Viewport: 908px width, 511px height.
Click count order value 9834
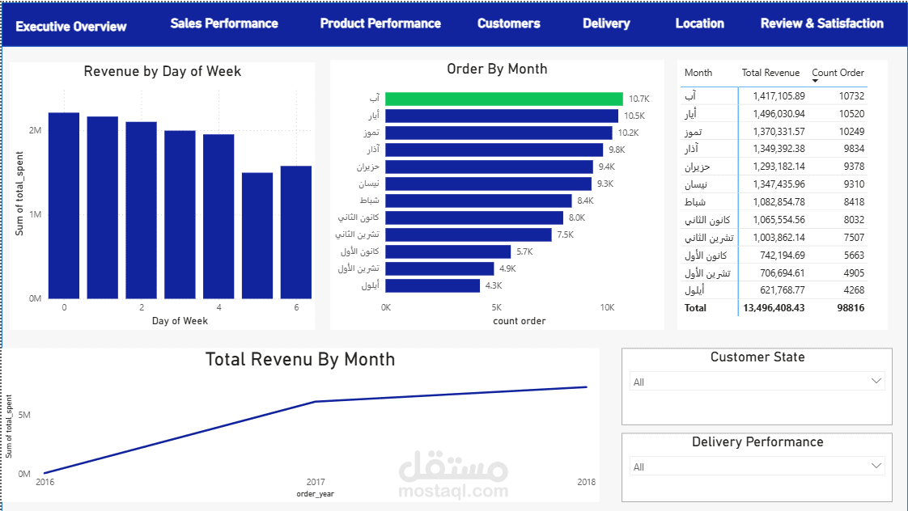click(854, 149)
